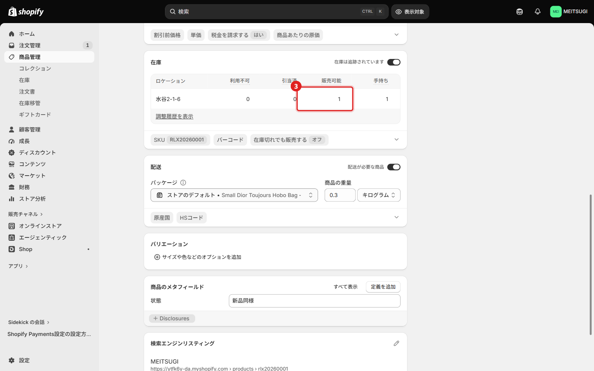Image resolution: width=594 pixels, height=371 pixels.
Task: Click the 商品の重量 weight input
Action: [x=340, y=195]
